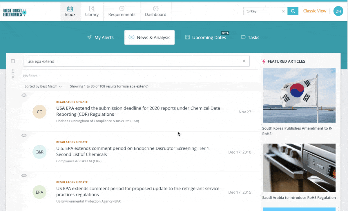Click the CC author avatar
Image resolution: width=348 pixels, height=211 pixels.
point(39,112)
